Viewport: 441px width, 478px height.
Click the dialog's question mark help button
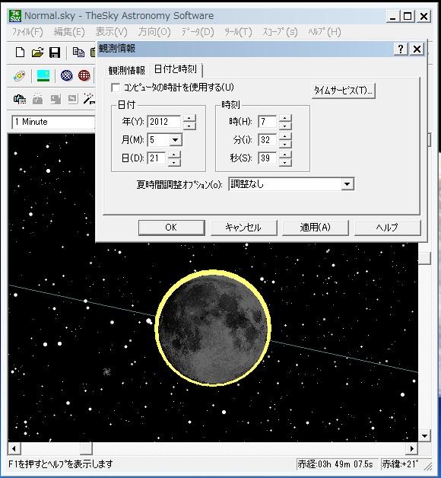(x=401, y=49)
